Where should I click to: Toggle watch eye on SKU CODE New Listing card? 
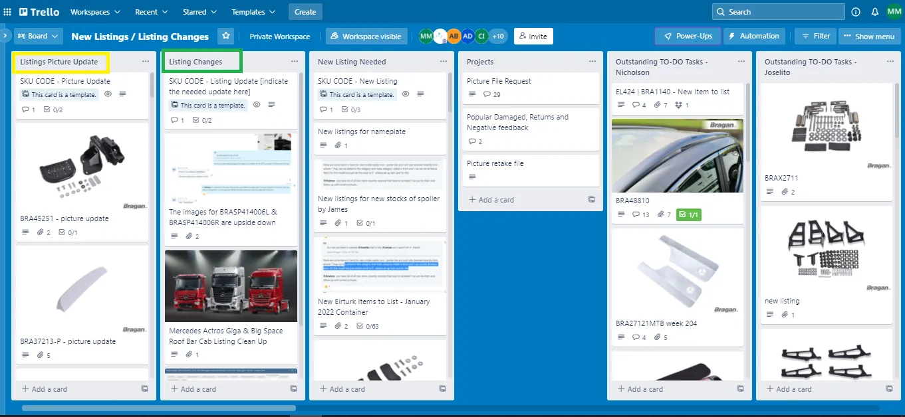click(x=406, y=94)
